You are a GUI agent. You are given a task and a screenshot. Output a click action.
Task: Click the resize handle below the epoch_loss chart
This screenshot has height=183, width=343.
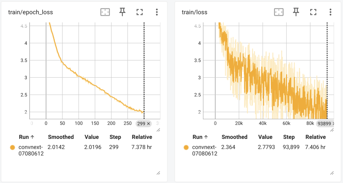click(x=158, y=130)
